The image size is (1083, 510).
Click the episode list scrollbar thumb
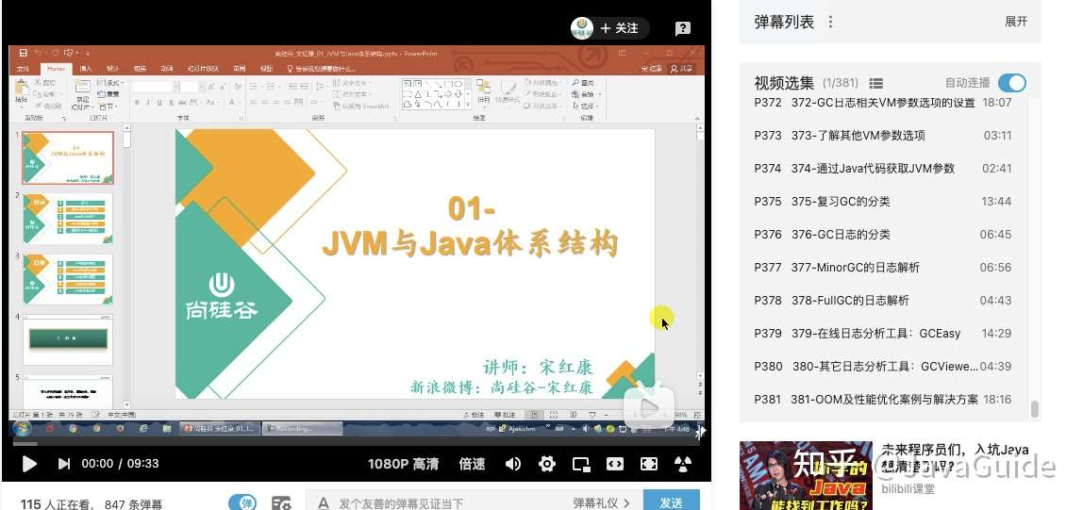(x=1034, y=409)
